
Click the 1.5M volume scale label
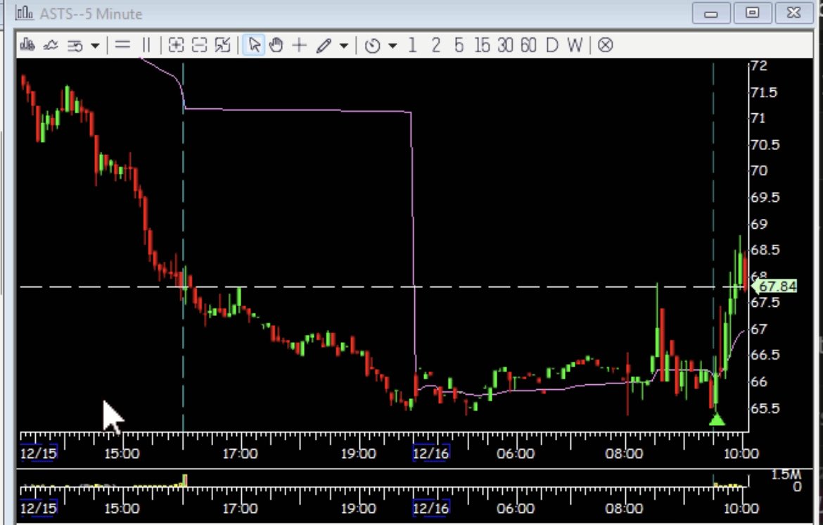click(x=786, y=475)
